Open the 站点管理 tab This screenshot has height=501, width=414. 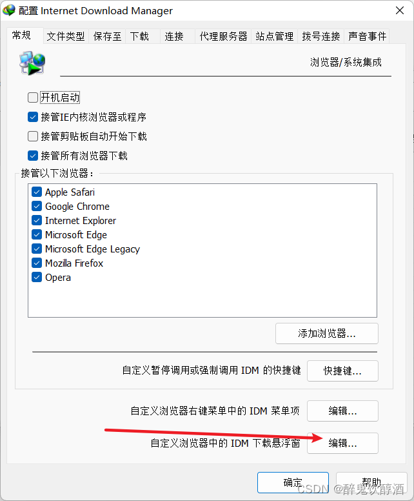point(275,36)
